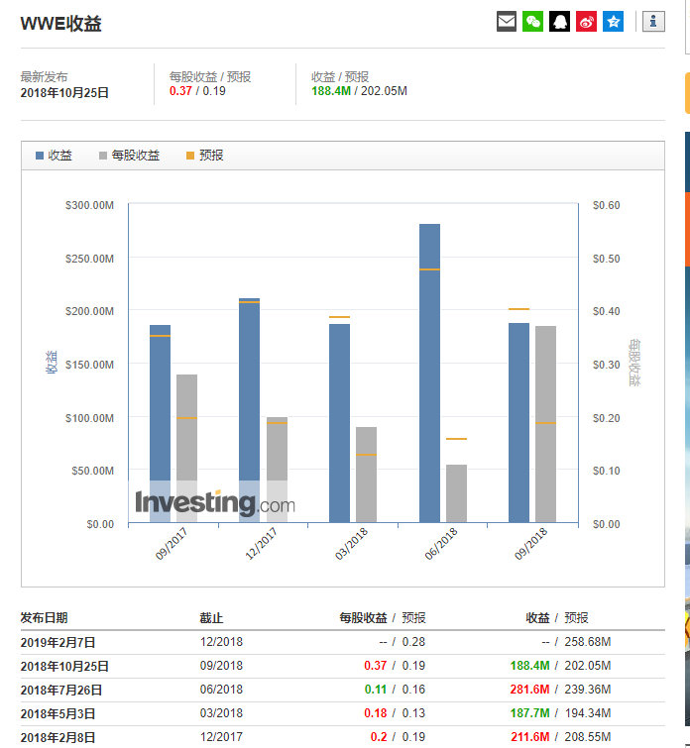The image size is (690, 748).
Task: Share to WeChat using green icon
Action: click(x=533, y=22)
